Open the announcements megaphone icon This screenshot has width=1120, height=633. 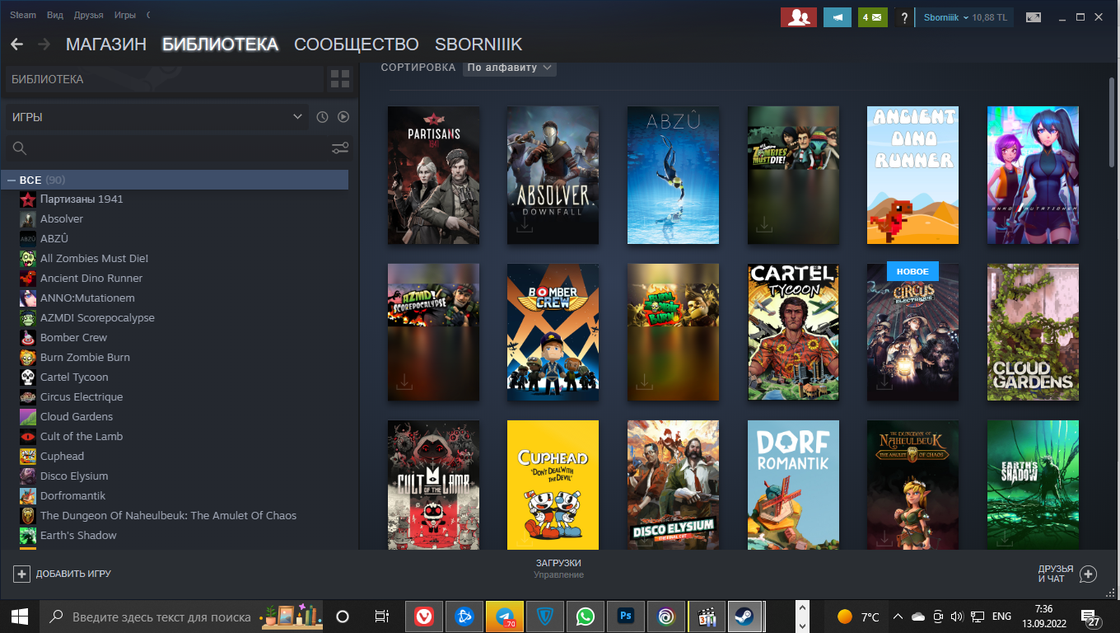click(x=838, y=16)
